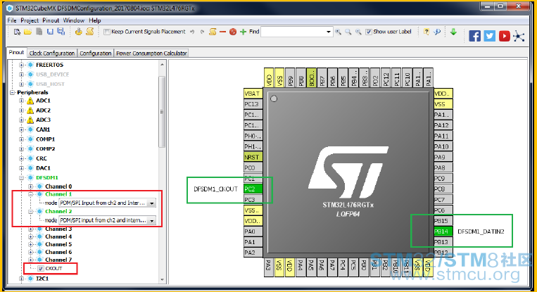Expand the FREERTOS tree node
Image resolution: width=537 pixels, height=292 pixels.
(21, 65)
